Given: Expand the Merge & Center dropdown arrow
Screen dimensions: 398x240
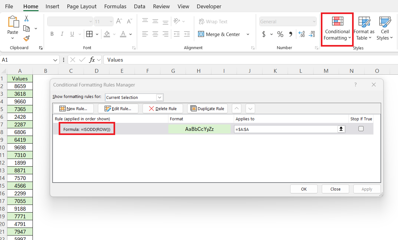Looking at the screenshot, I should click(x=248, y=34).
